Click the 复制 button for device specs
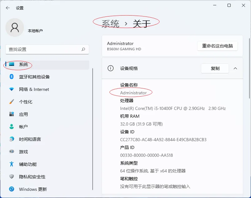 tap(215, 68)
